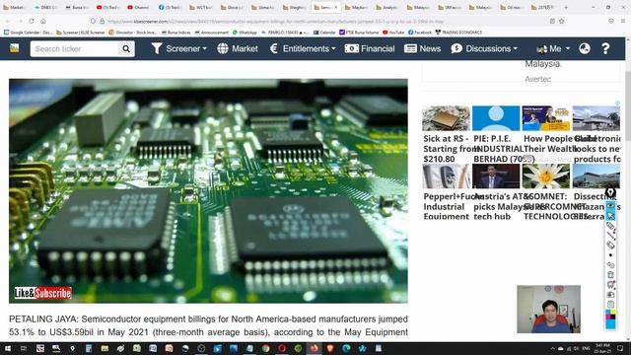Select the line drawing annotation tool

[610, 236]
